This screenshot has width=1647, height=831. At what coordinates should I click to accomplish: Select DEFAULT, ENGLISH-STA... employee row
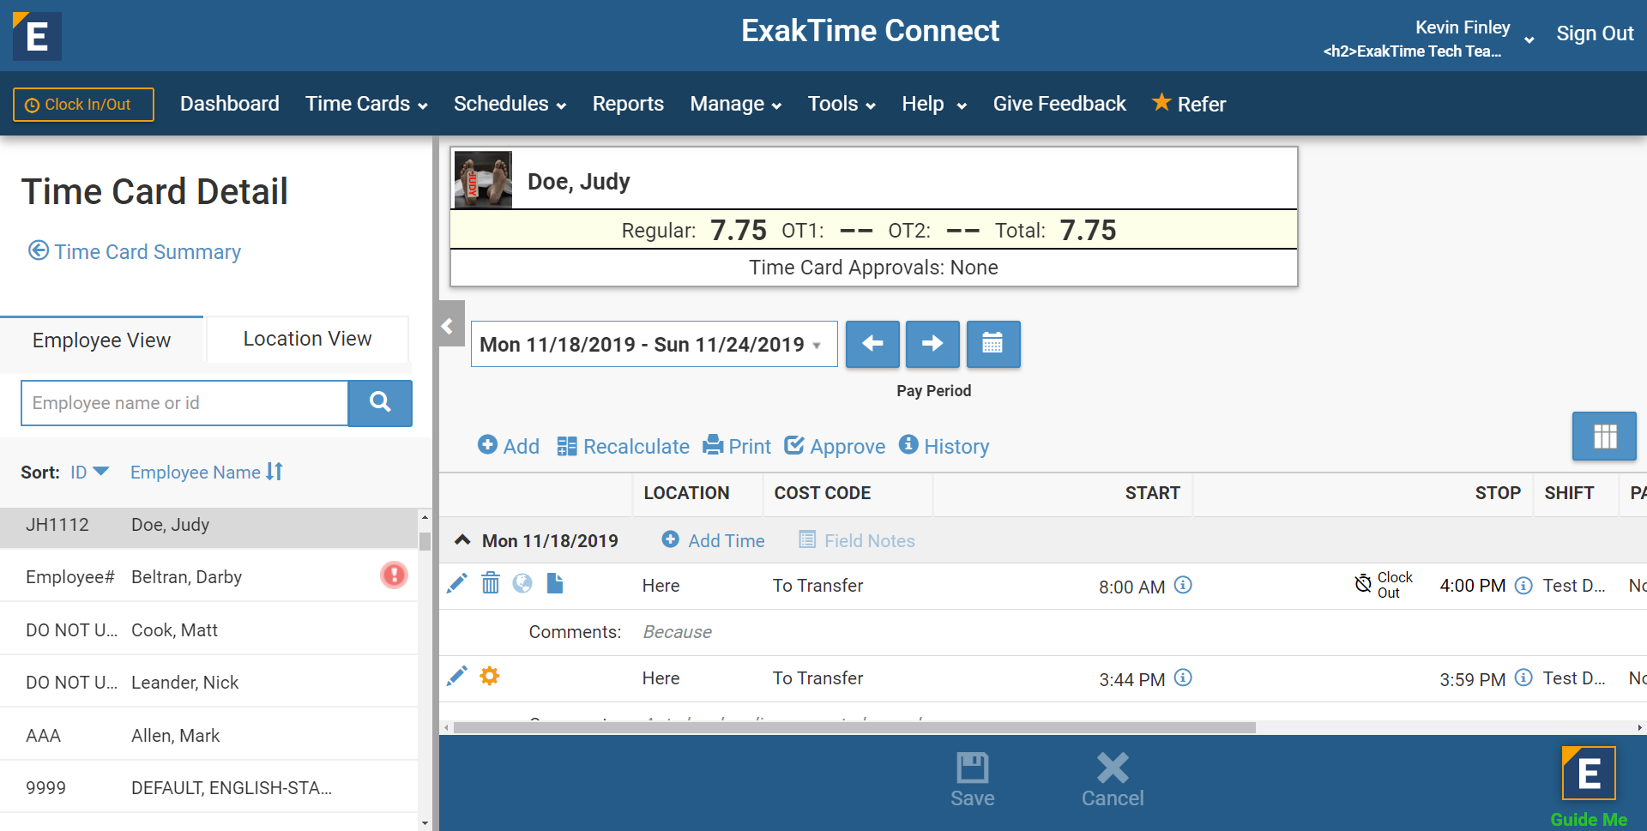click(209, 788)
